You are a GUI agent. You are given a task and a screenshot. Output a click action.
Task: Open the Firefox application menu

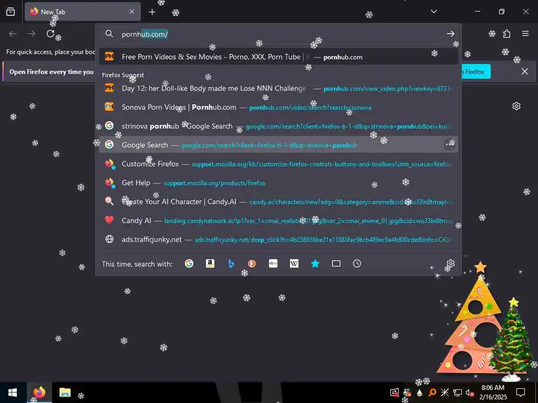click(x=525, y=34)
